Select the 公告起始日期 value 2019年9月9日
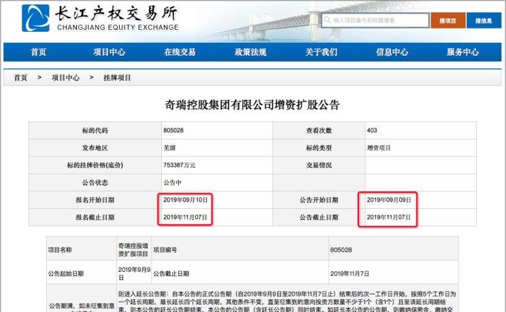The height and width of the screenshot is (312, 506). [134, 273]
